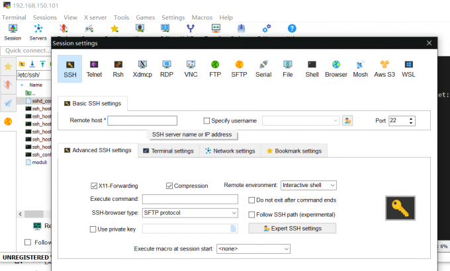Click the Execute command input field
This screenshot has width=450, height=271.
190,199
